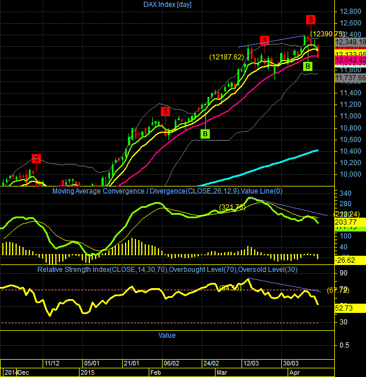
Task: Select the DAX Index [day] chart title
Action: (x=167, y=4)
